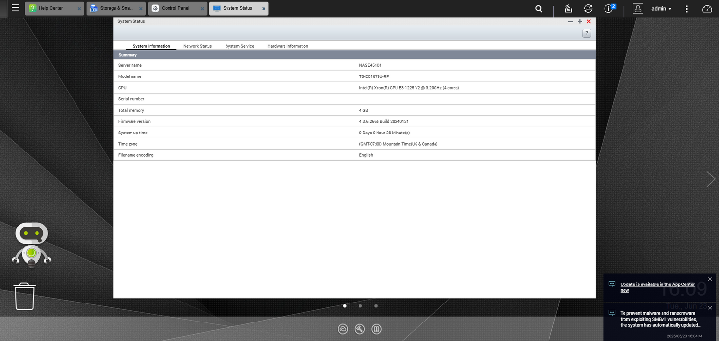Open external devices icon
719x341 pixels.
588,9
